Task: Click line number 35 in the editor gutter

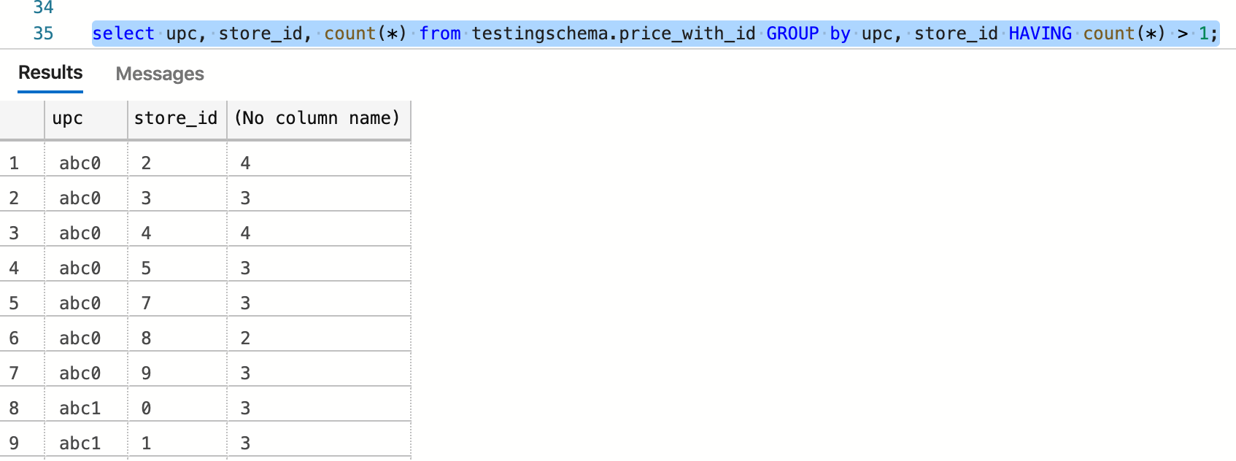Action: (45, 32)
